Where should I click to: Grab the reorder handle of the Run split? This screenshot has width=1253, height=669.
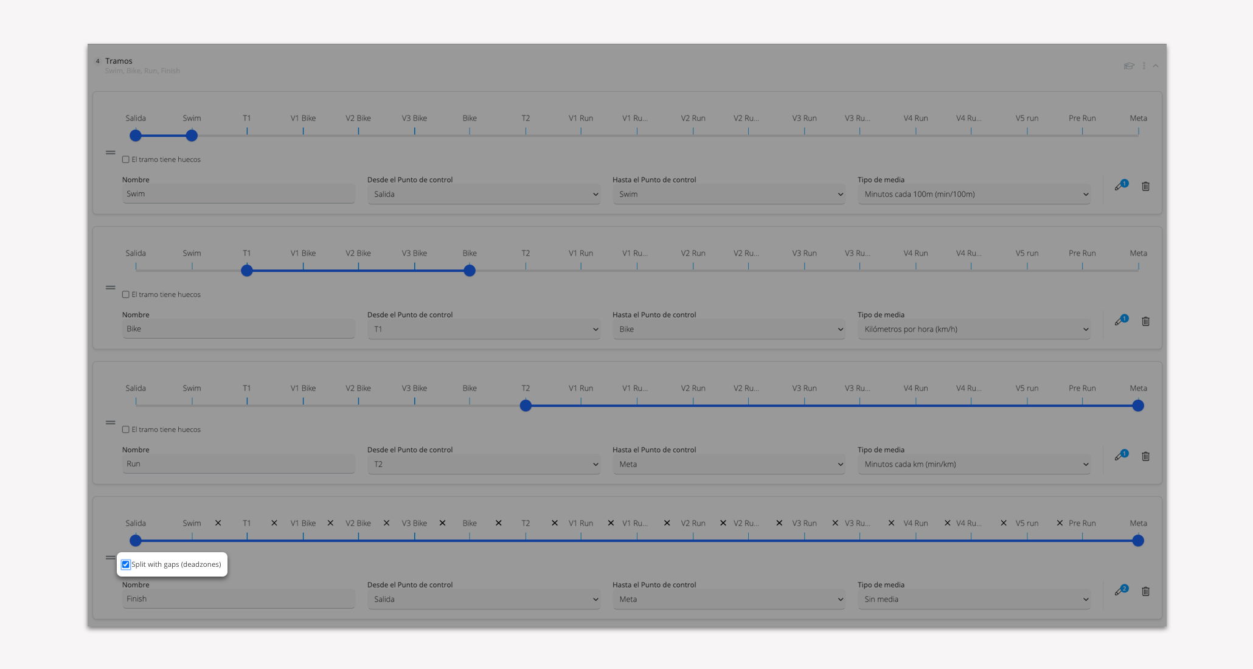click(x=110, y=423)
